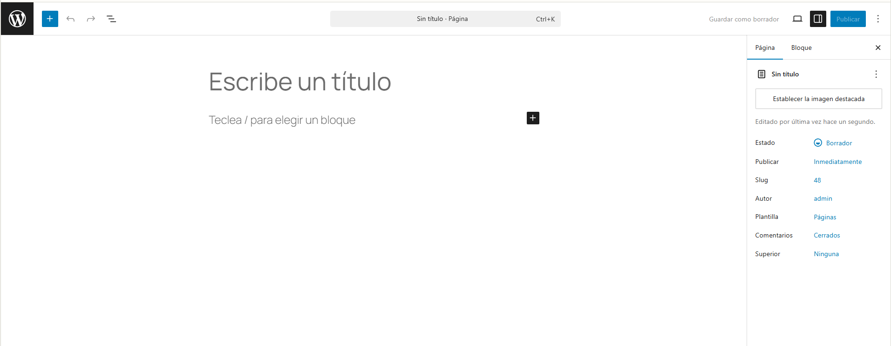Viewport: 891px width, 346px height.
Task: Click the Publicar button
Action: 848,19
